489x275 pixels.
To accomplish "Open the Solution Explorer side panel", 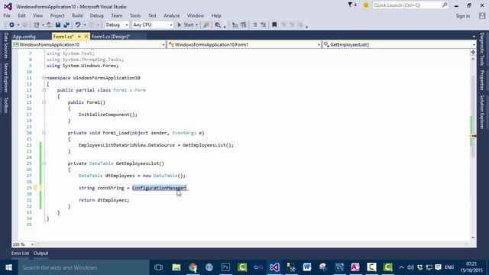I will (x=482, y=112).
